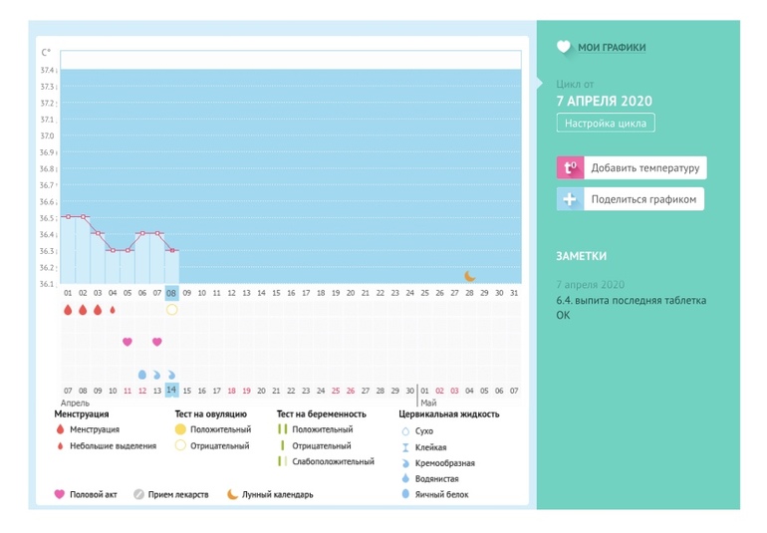This screenshot has height=533, width=767.
Task: Click the pink heart on cycle day 07
Action: (157, 342)
